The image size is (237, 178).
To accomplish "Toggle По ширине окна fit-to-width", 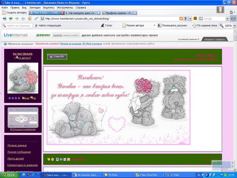I will pos(205,25).
